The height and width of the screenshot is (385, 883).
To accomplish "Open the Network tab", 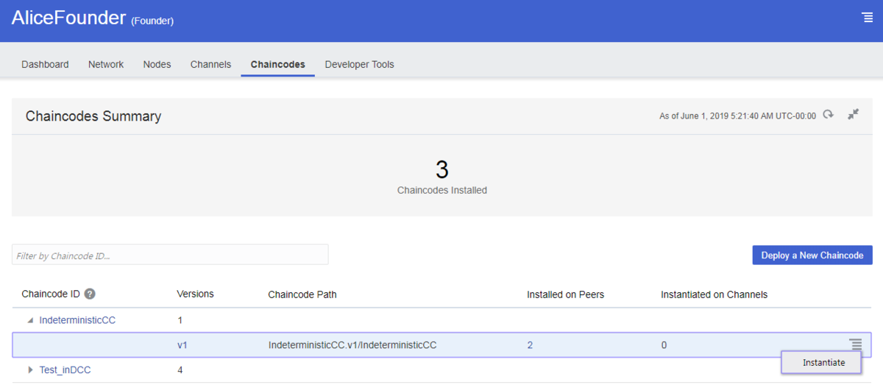I will [106, 65].
